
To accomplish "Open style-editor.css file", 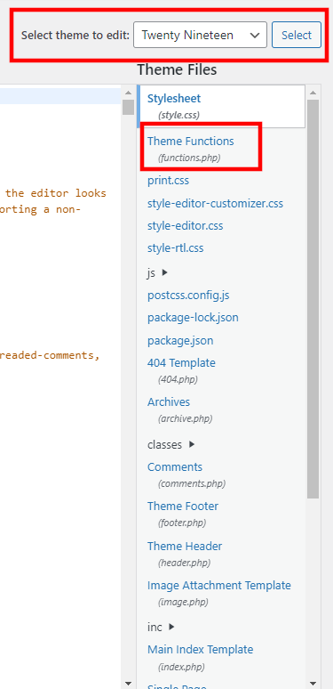I will (x=186, y=226).
